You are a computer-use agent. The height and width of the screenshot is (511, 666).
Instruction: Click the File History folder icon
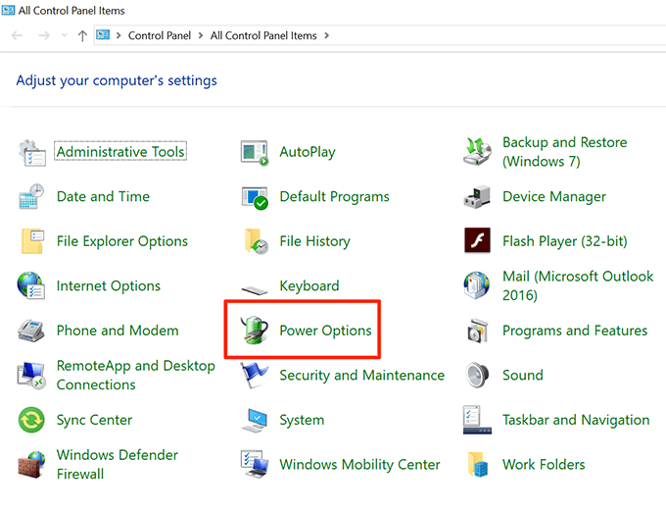pos(256,241)
